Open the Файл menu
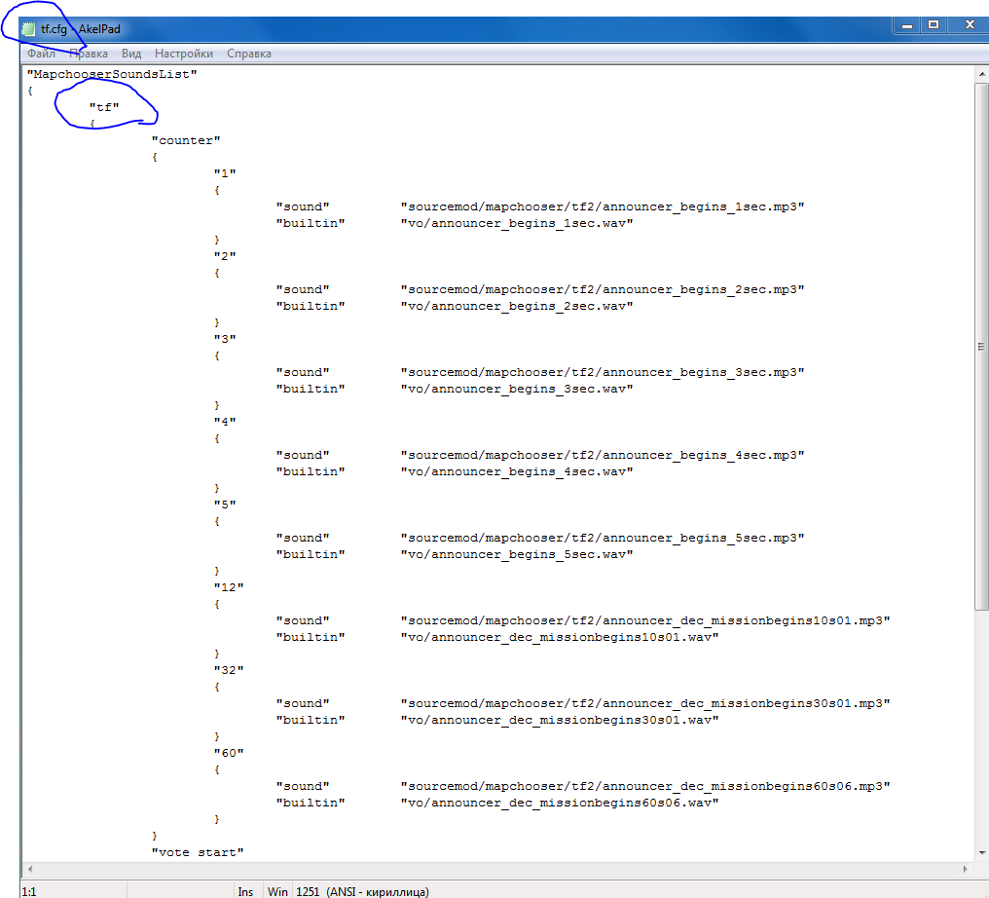989x898 pixels. click(x=41, y=54)
